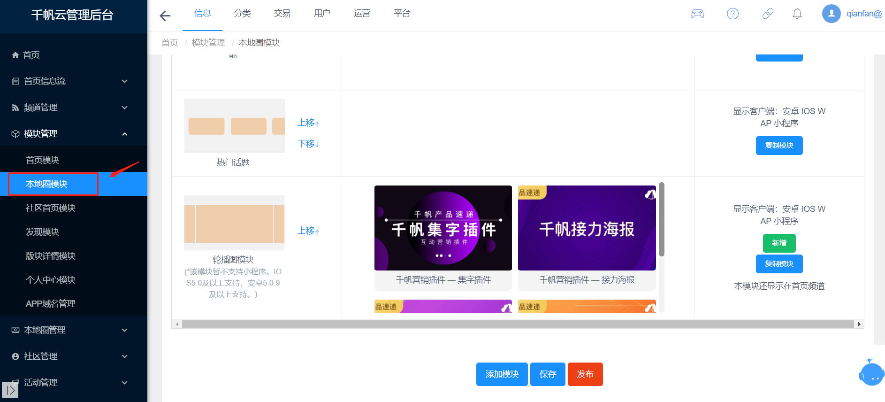
Task: Click the user avatar icon
Action: (x=831, y=14)
